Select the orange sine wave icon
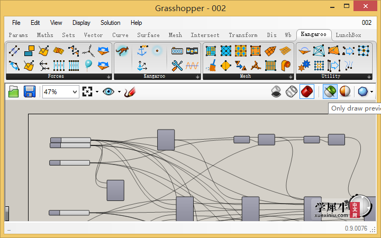Viewport: 381px width, 238px height. pyautogui.click(x=192, y=66)
